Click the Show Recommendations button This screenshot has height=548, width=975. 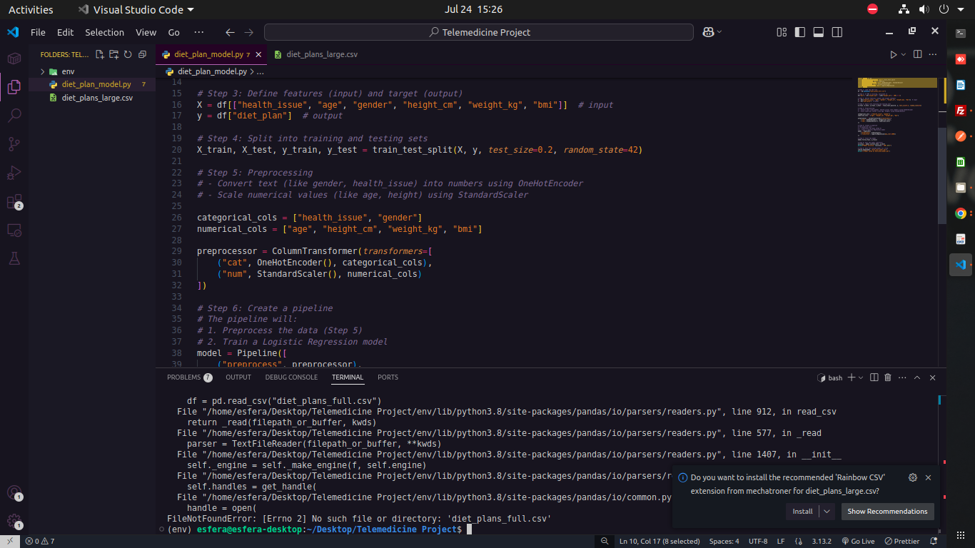pos(887,511)
